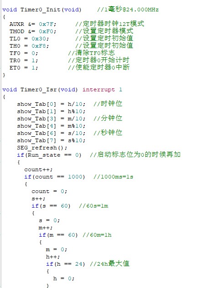This screenshot has height=288, width=224.
Task: Click the comment '//60m=1h'
Action: [97, 235]
